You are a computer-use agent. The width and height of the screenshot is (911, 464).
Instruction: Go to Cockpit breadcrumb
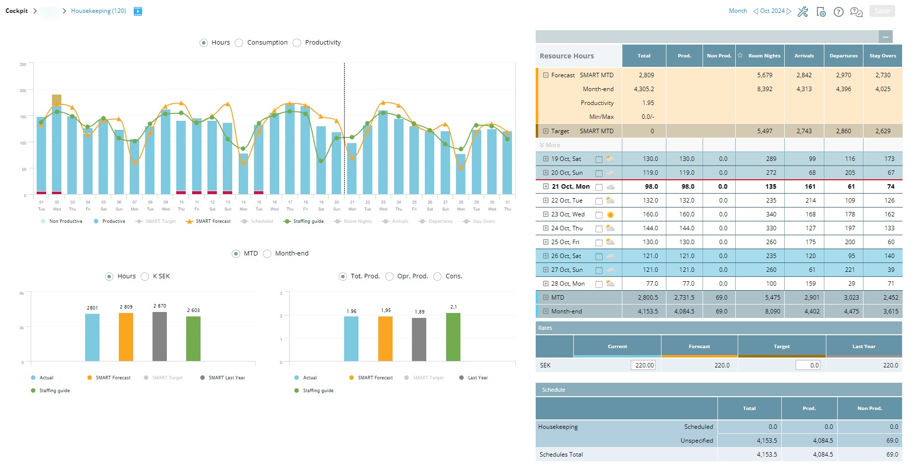point(17,11)
